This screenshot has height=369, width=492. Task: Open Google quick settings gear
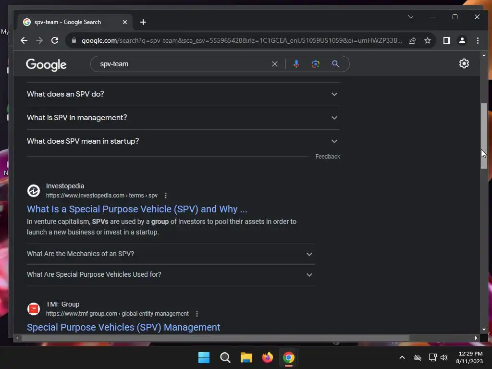point(464,64)
